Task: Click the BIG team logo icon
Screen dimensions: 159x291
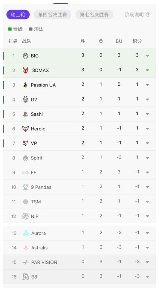Action: coord(25,56)
